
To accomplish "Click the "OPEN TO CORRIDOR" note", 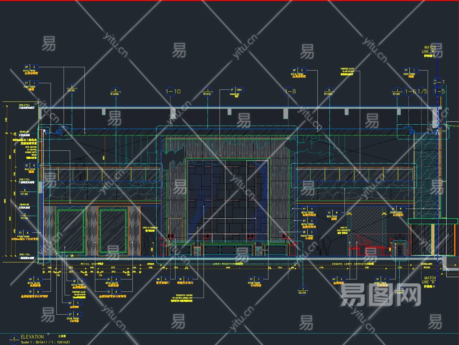I will pos(150,228).
